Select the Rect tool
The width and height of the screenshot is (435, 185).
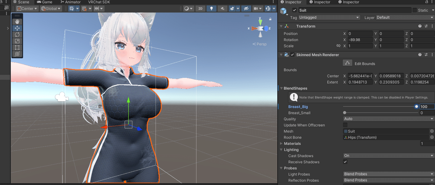point(17,47)
